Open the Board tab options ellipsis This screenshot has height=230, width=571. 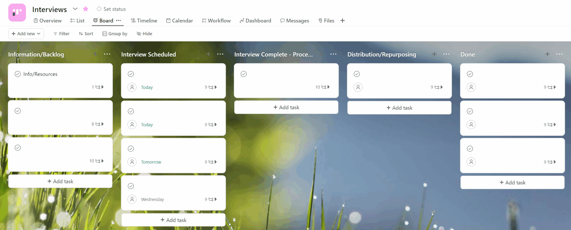(x=118, y=20)
